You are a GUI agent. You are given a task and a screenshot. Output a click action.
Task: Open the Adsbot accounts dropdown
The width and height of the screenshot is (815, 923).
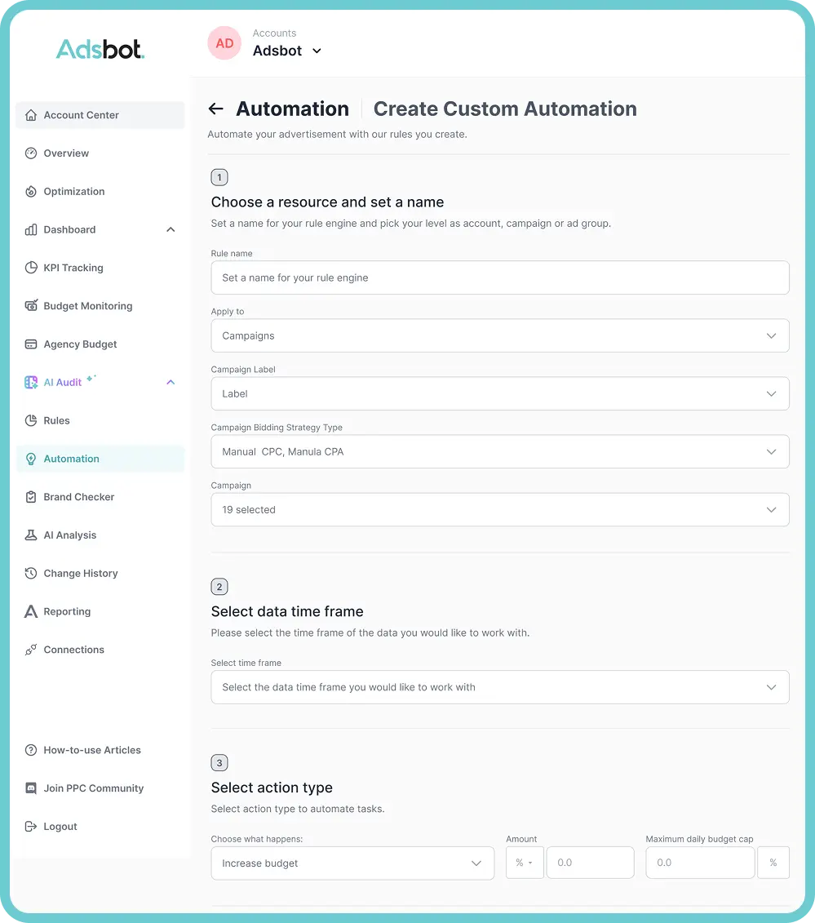click(x=317, y=51)
